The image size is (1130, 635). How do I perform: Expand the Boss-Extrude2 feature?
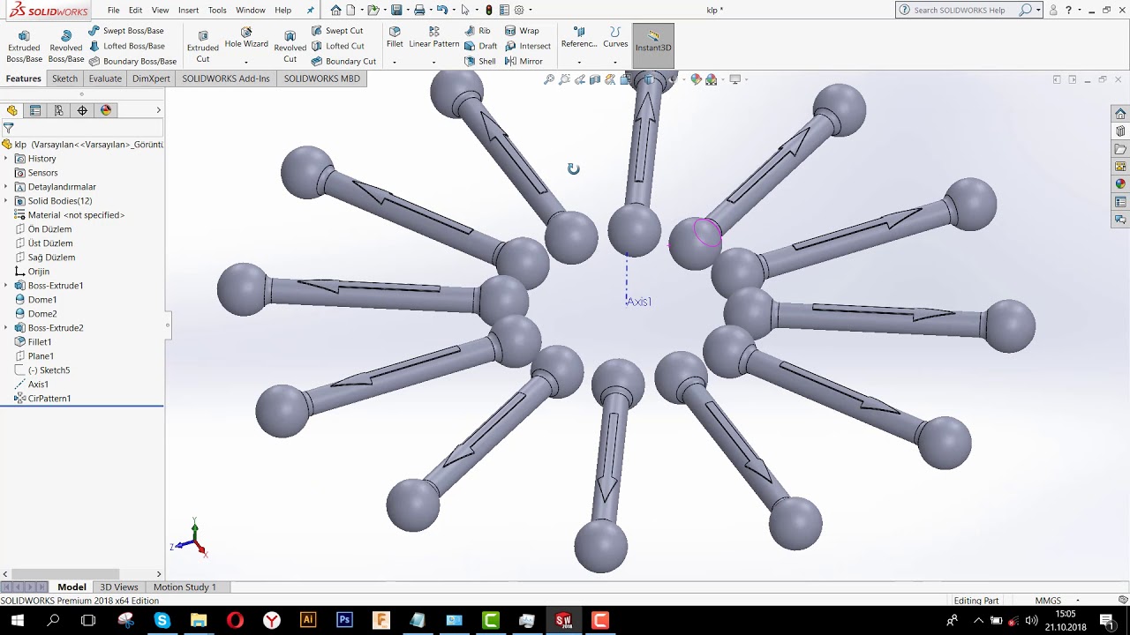point(6,328)
